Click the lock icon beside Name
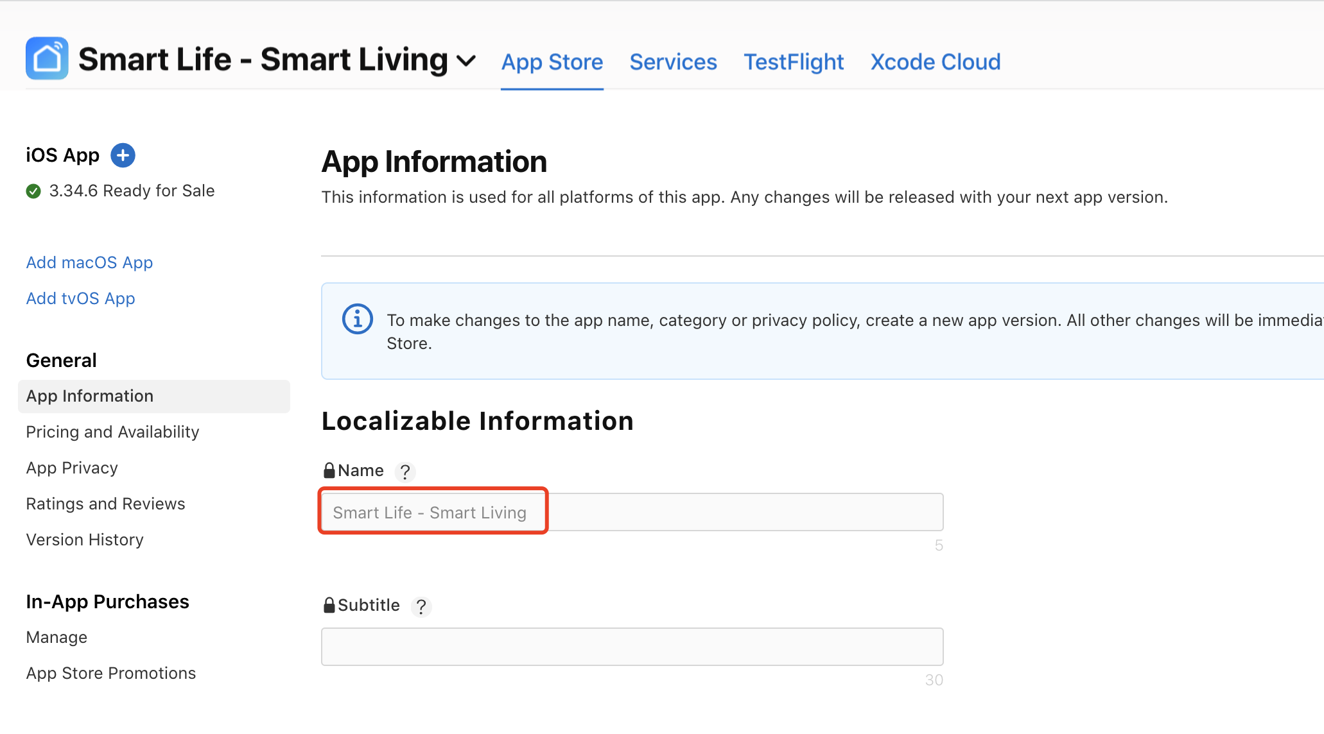Image resolution: width=1324 pixels, height=734 pixels. (329, 470)
